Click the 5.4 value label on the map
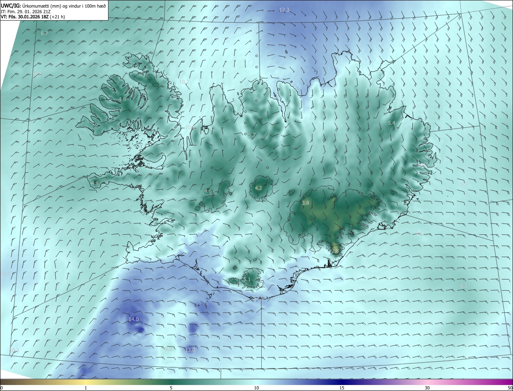Viewport: 513px width, 391px height. click(x=392, y=123)
